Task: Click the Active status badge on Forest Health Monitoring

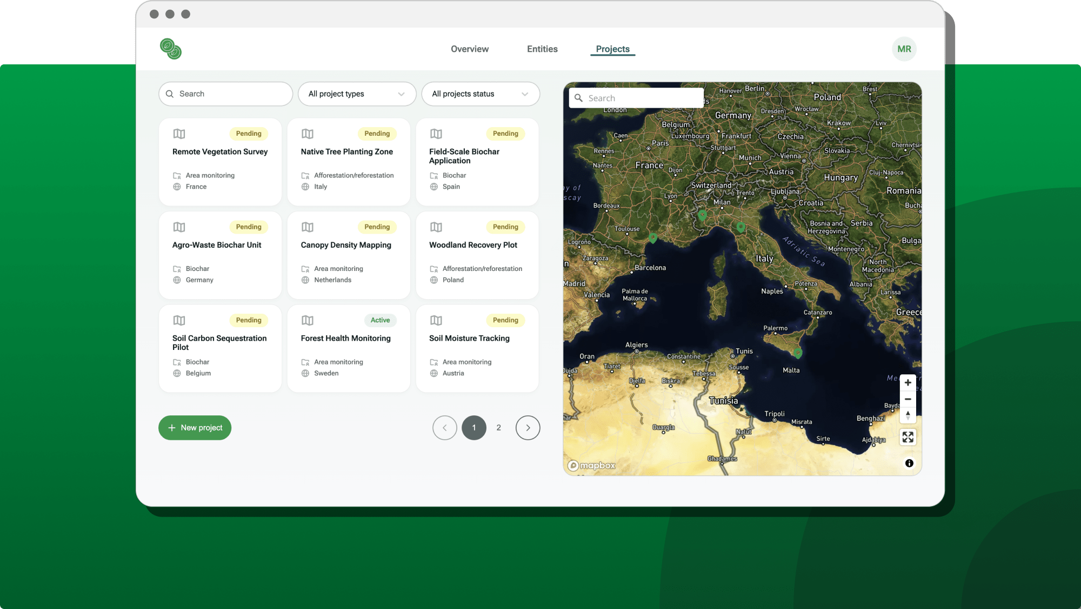Action: [x=380, y=320]
